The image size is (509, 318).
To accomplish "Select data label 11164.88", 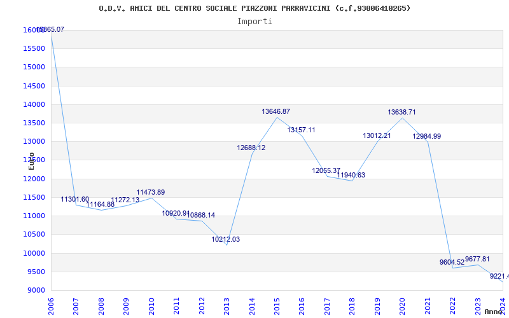I will point(101,204).
